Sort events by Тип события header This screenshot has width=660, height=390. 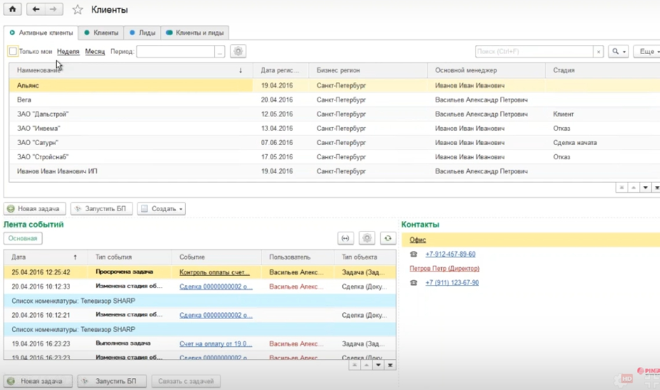coord(130,257)
